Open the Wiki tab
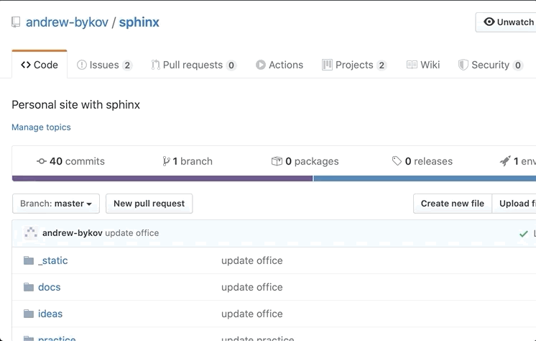Image resolution: width=536 pixels, height=341 pixels. coord(423,65)
